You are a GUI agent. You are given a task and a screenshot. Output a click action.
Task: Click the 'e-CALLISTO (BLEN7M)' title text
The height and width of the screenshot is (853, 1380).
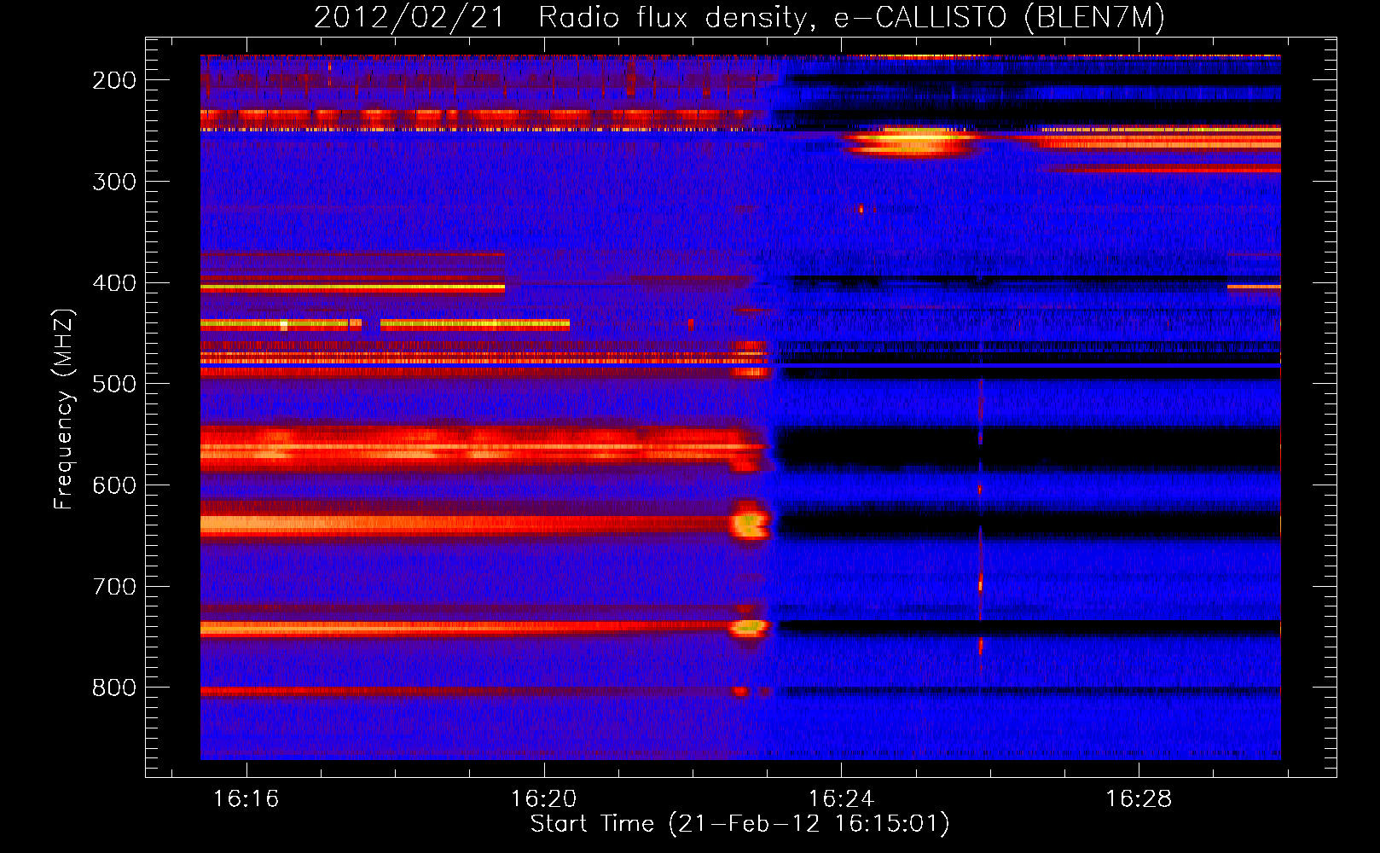coord(999,18)
